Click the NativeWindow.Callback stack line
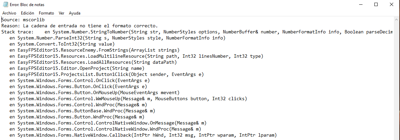 [x=143, y=135]
